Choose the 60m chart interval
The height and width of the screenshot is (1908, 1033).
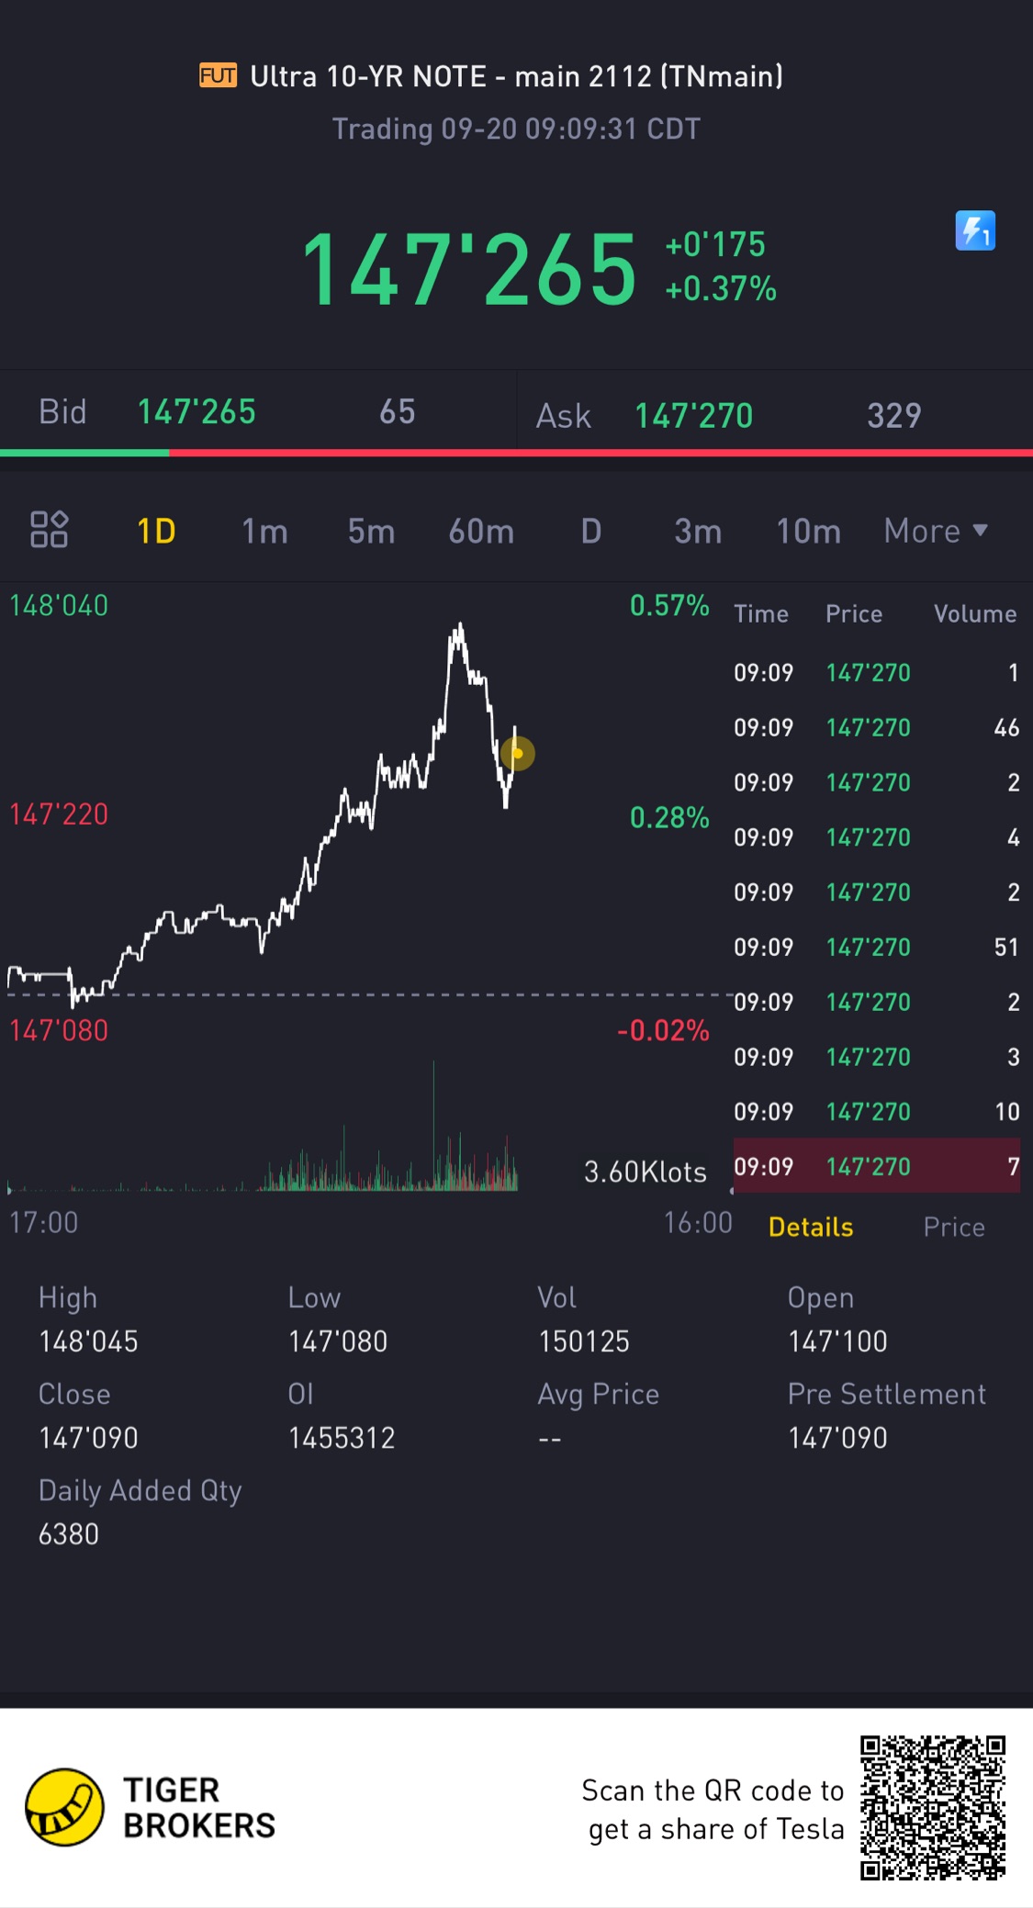pyautogui.click(x=481, y=531)
